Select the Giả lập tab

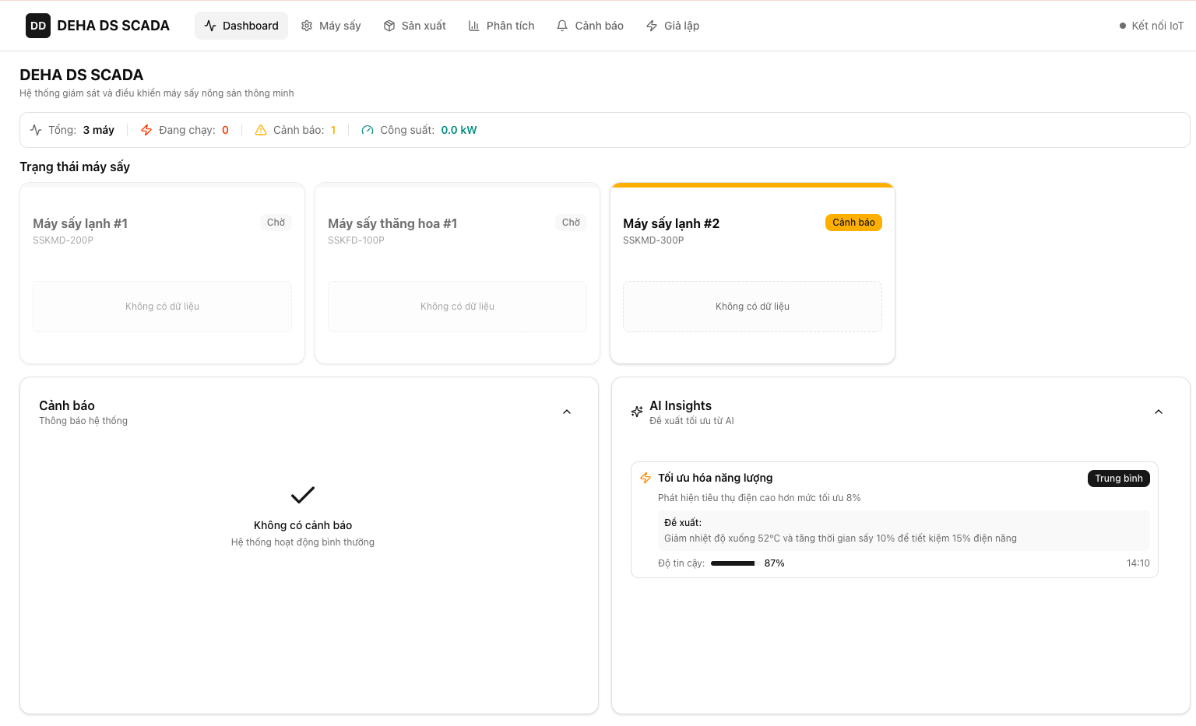click(673, 26)
